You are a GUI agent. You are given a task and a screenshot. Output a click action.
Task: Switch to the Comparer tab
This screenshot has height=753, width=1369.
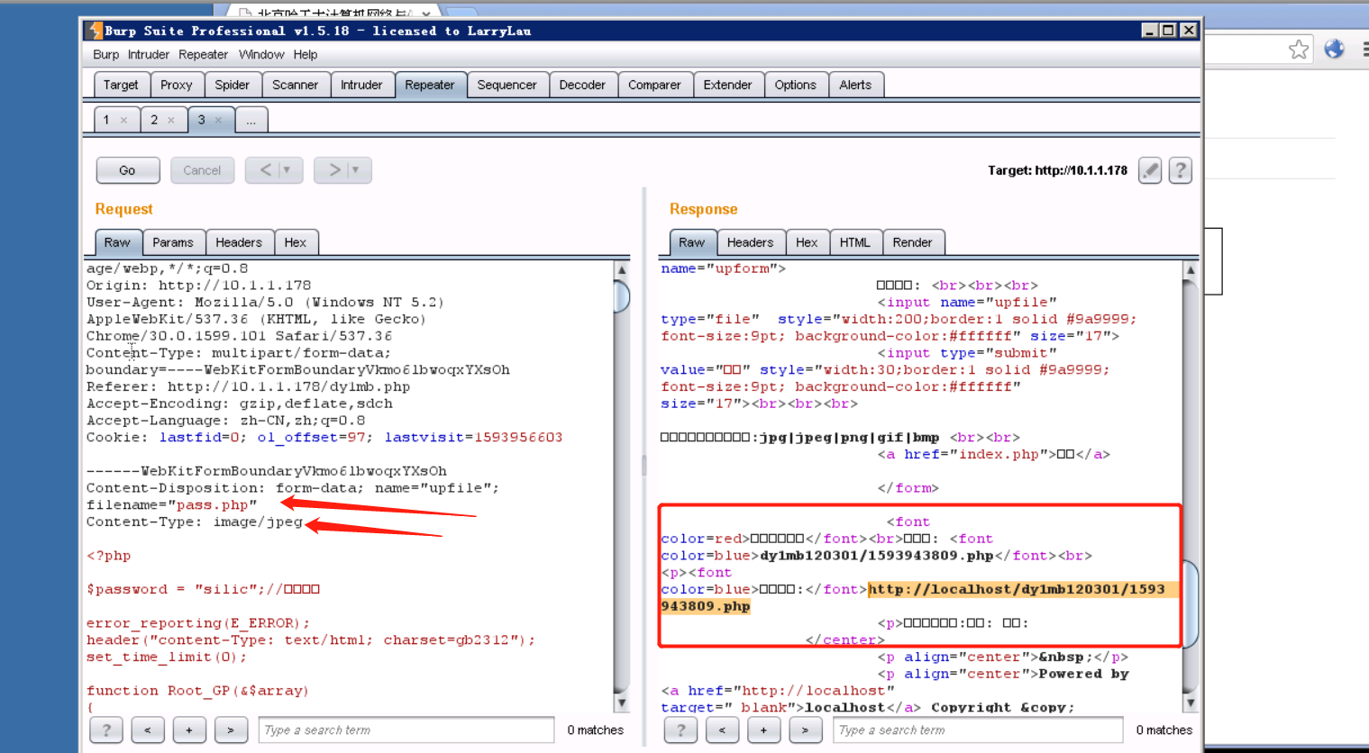(x=654, y=85)
